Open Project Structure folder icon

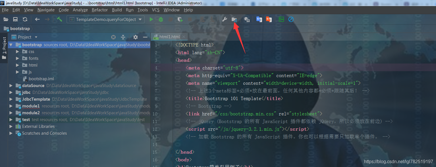(x=234, y=19)
